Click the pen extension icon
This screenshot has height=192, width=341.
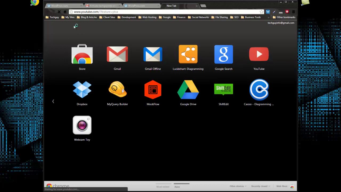tap(274, 12)
